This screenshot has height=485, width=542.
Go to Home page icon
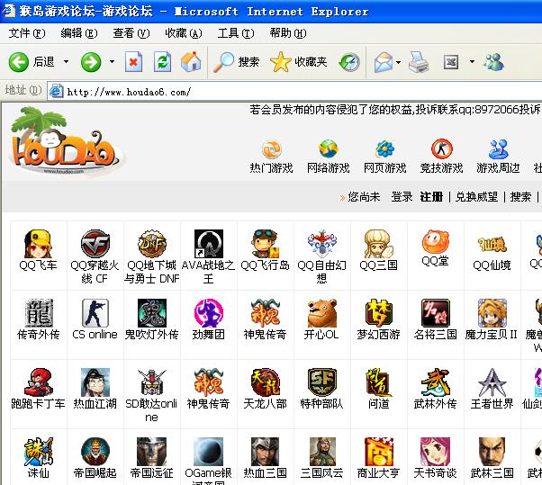tap(191, 62)
